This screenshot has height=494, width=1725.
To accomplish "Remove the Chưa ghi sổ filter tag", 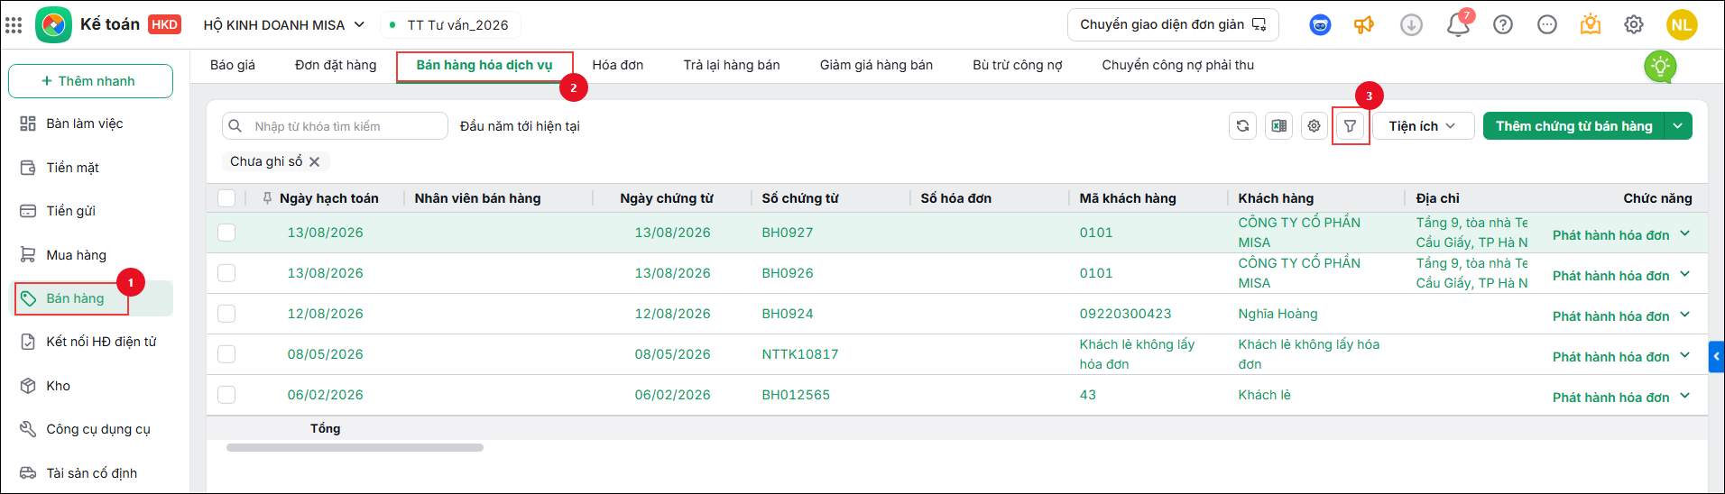I will (315, 162).
